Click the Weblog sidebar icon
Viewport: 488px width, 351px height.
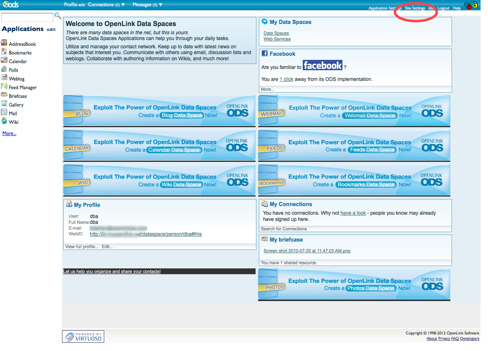pyautogui.click(x=4, y=78)
